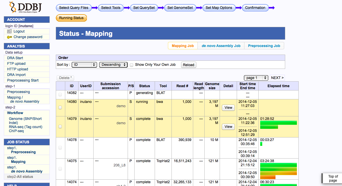Open the Descending order dropdown
The width and height of the screenshot is (342, 186).
click(113, 65)
